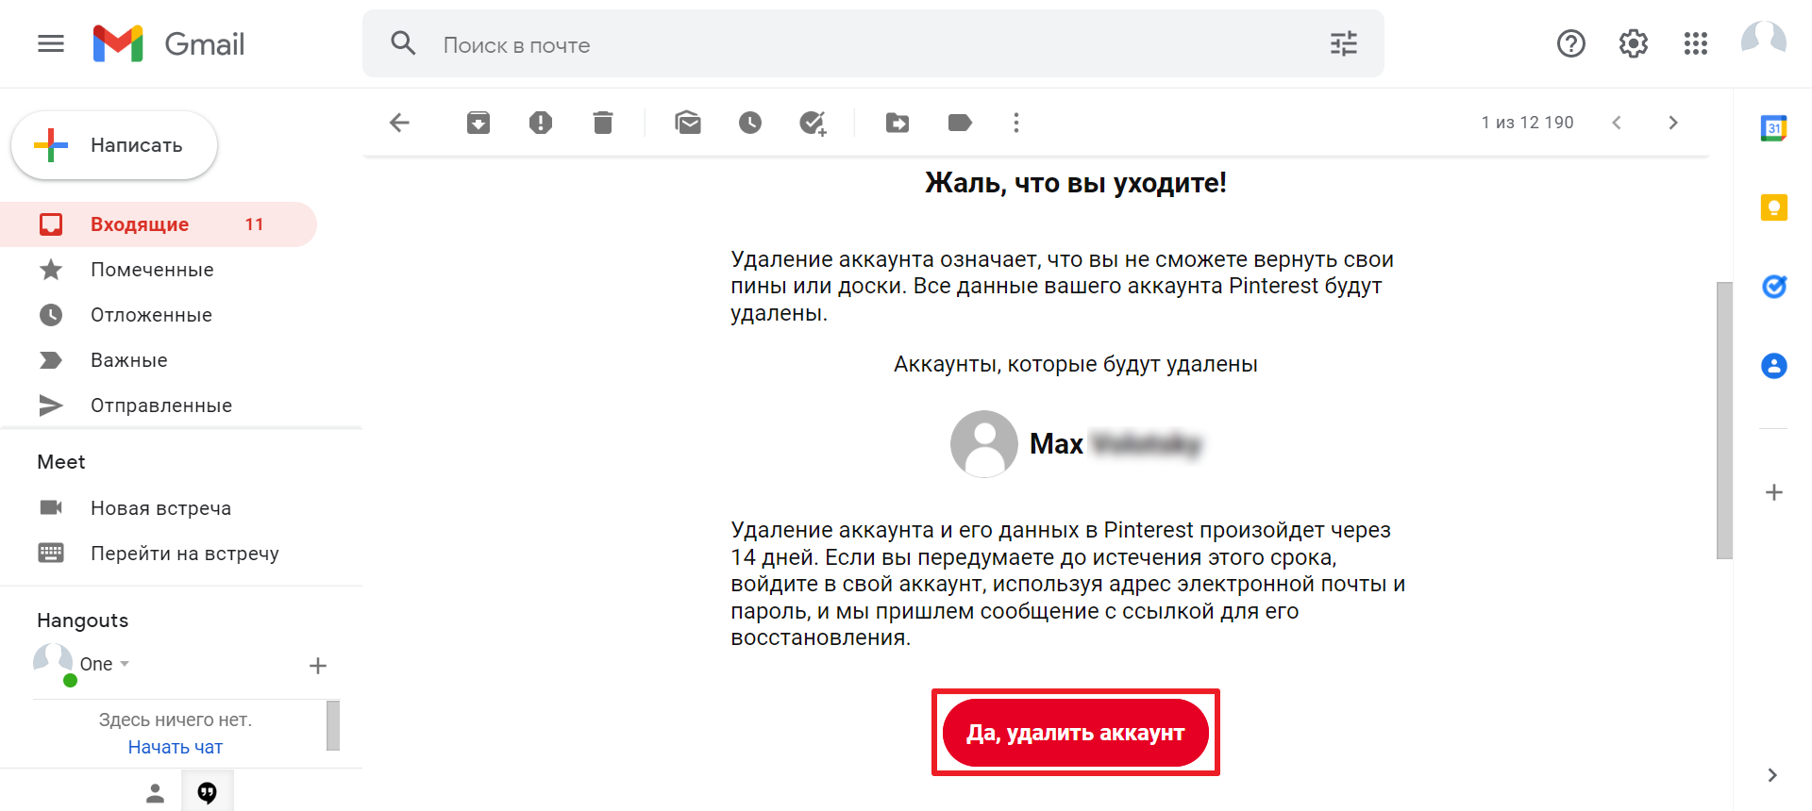Add email to Tasks
The height and width of the screenshot is (811, 1812).
[x=813, y=123]
